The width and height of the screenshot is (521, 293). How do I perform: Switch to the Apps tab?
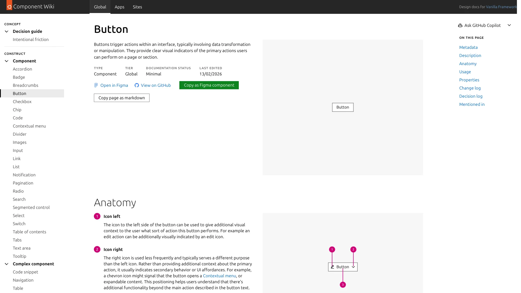119,7
